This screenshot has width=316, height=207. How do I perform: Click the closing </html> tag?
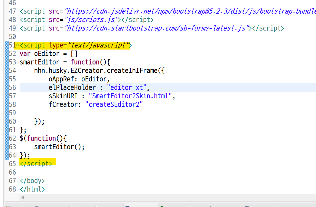[x=32, y=189]
